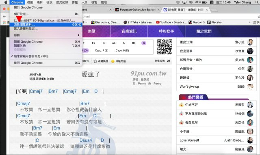The height and width of the screenshot is (155, 260).
Task: Open the AirPlay display icon in menu bar
Action: click(x=184, y=2)
